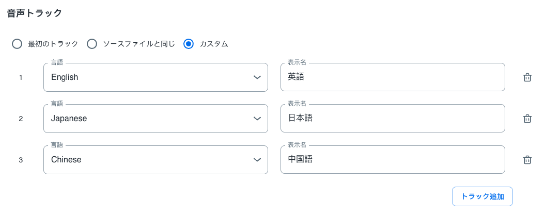Image resolution: width=545 pixels, height=216 pixels.
Task: Focus the 表示名 field containing 英語
Action: pyautogui.click(x=393, y=77)
